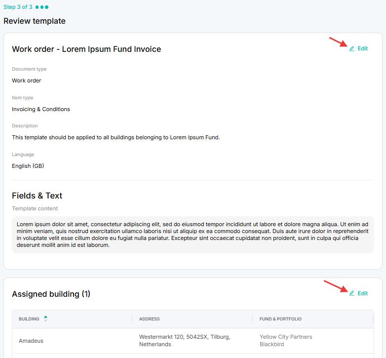Click the Fields & Text section heading
The image size is (386, 358).
coord(37,196)
